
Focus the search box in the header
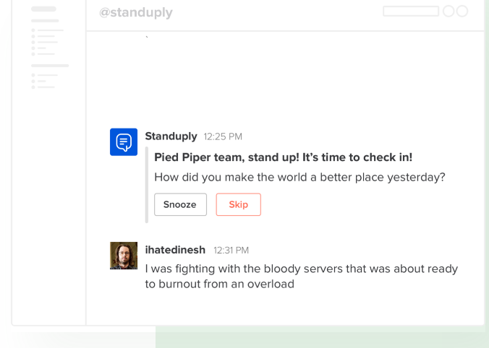[x=410, y=12]
